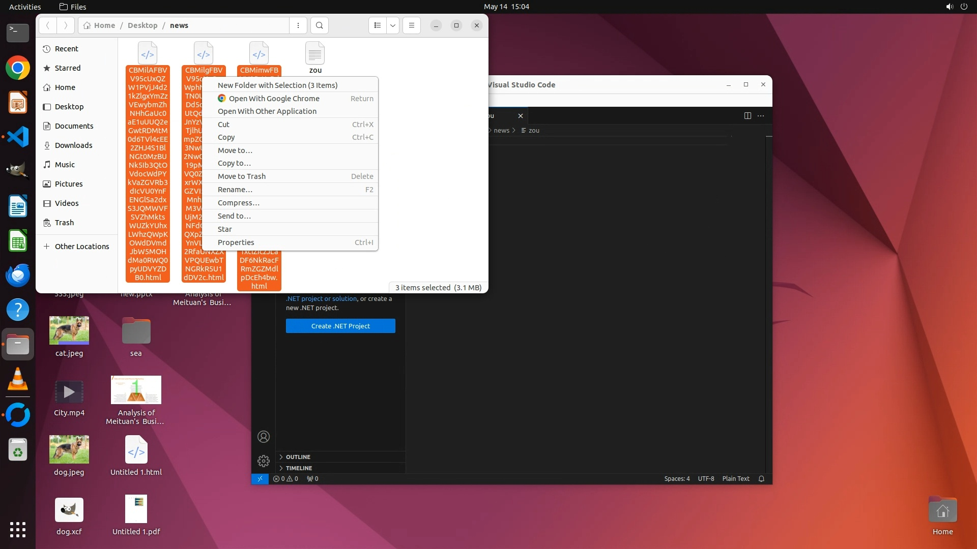977x549 pixels.
Task: Select Compress… from context menu
Action: coord(239,203)
